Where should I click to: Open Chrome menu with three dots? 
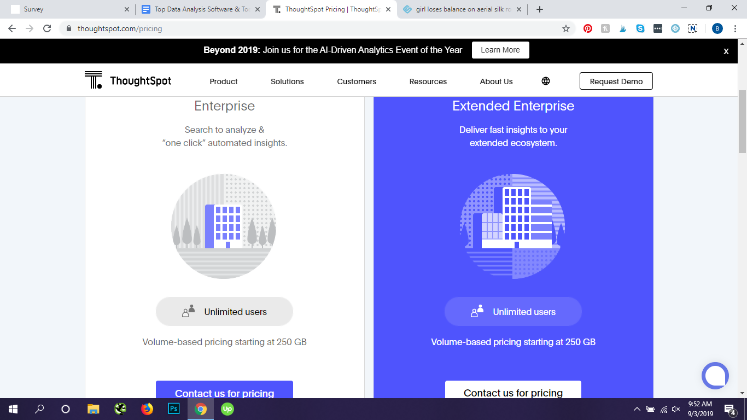735,28
